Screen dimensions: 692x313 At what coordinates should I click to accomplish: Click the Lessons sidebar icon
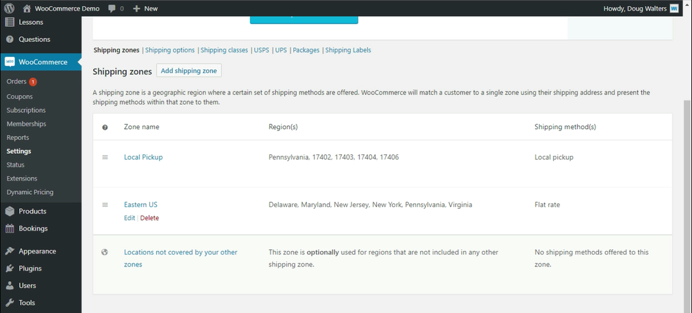point(10,22)
